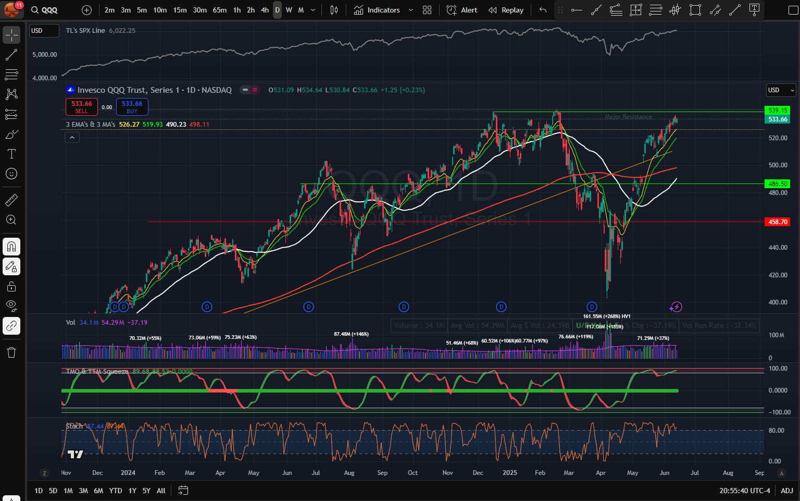The image size is (800, 501).
Task: Set date range to 5Y
Action: [146, 490]
